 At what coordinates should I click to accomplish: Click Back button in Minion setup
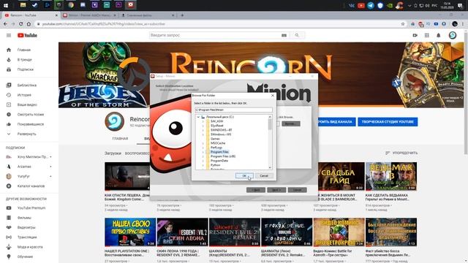tap(256, 190)
